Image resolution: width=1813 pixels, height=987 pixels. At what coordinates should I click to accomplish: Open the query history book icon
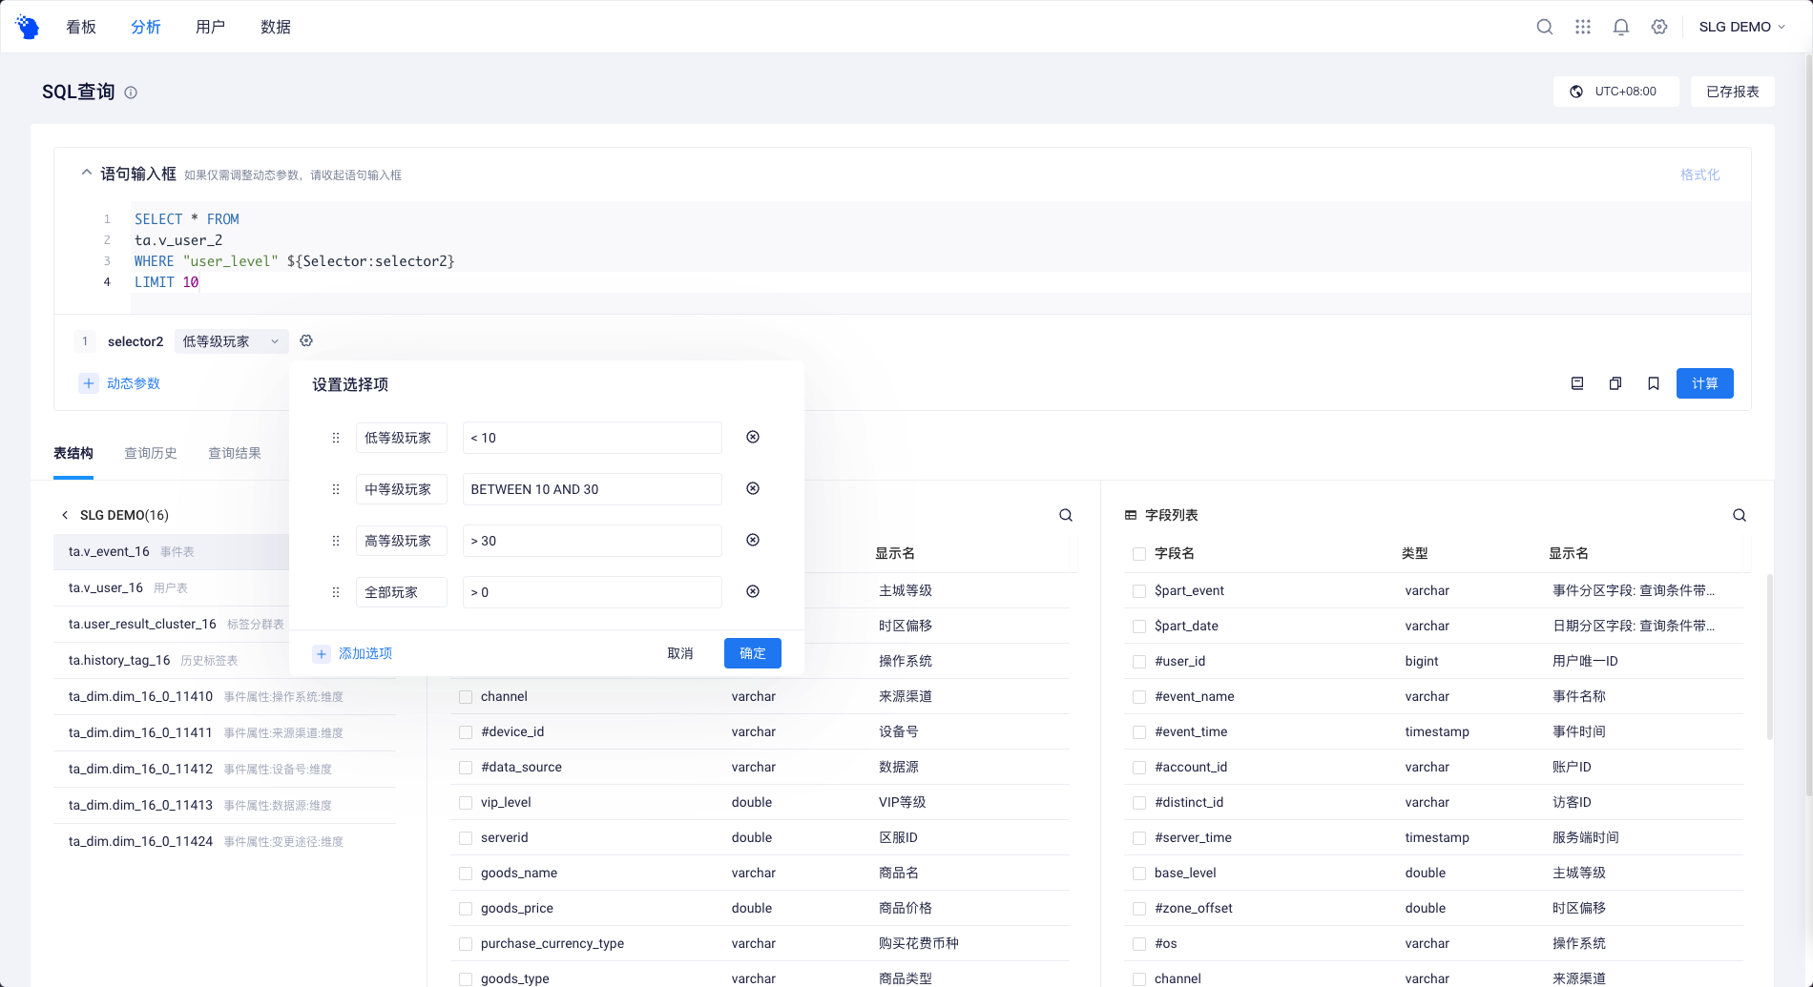[1576, 382]
